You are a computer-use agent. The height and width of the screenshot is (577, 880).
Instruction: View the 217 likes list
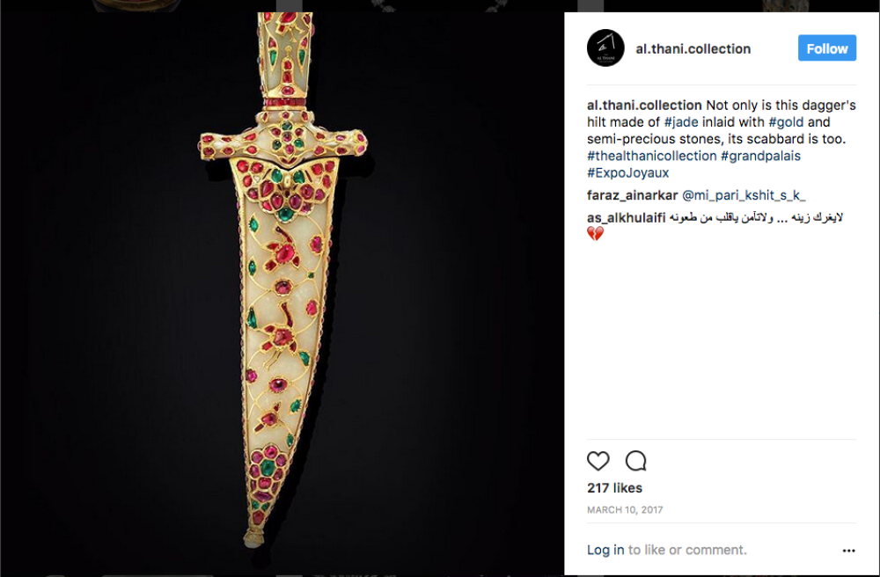pos(615,488)
